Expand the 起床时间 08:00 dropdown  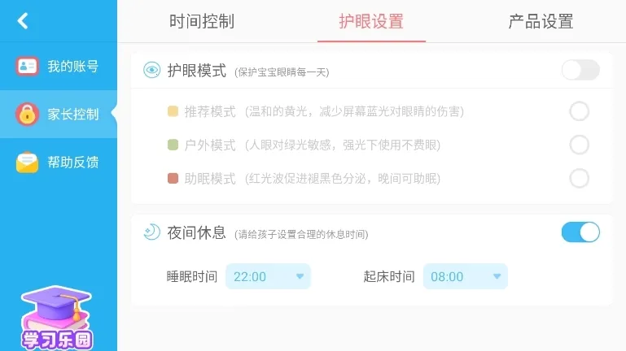click(x=465, y=277)
